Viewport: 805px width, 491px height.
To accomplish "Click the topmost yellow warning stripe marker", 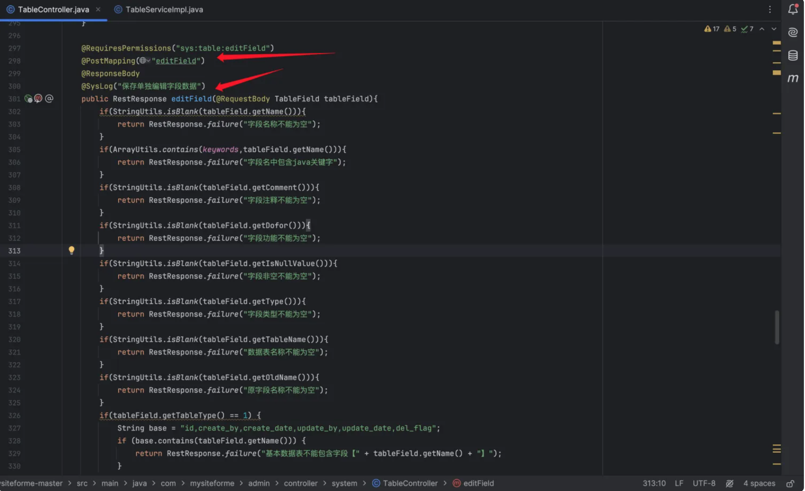I will [777, 43].
